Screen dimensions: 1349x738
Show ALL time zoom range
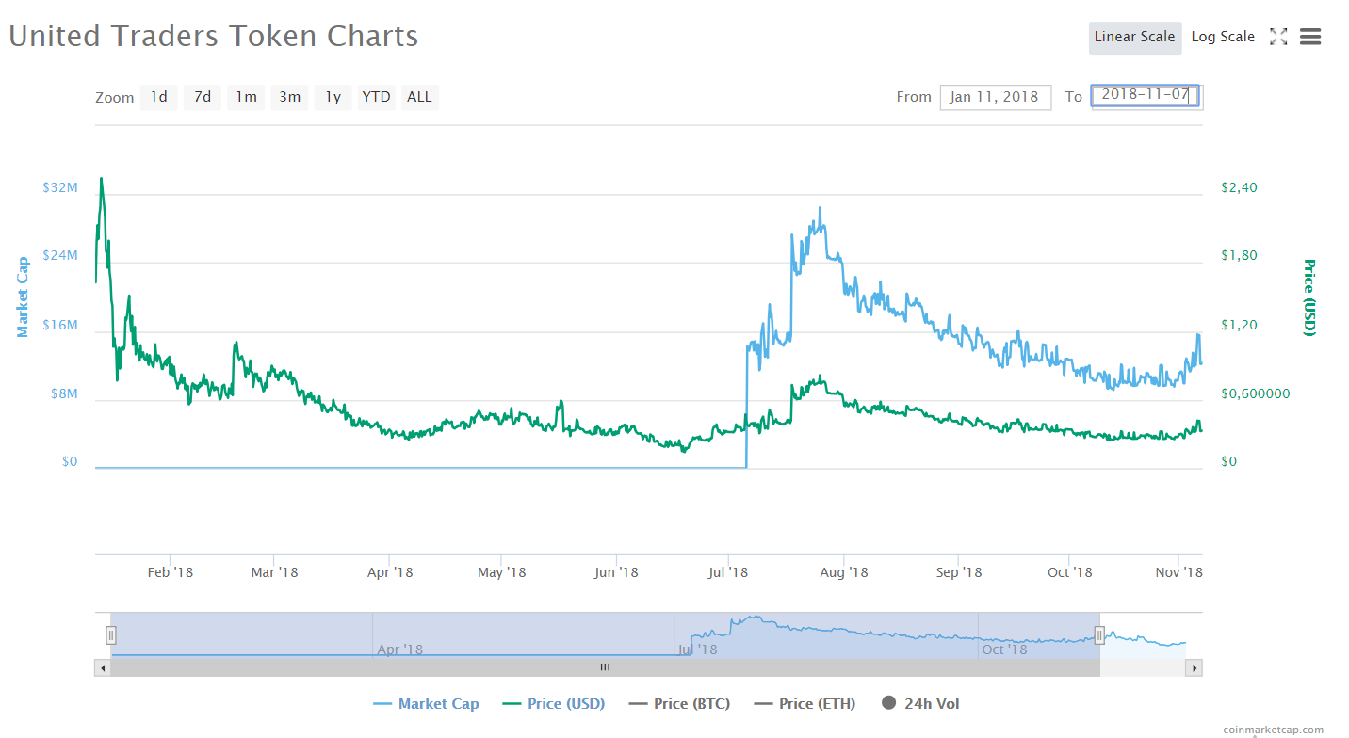[419, 97]
